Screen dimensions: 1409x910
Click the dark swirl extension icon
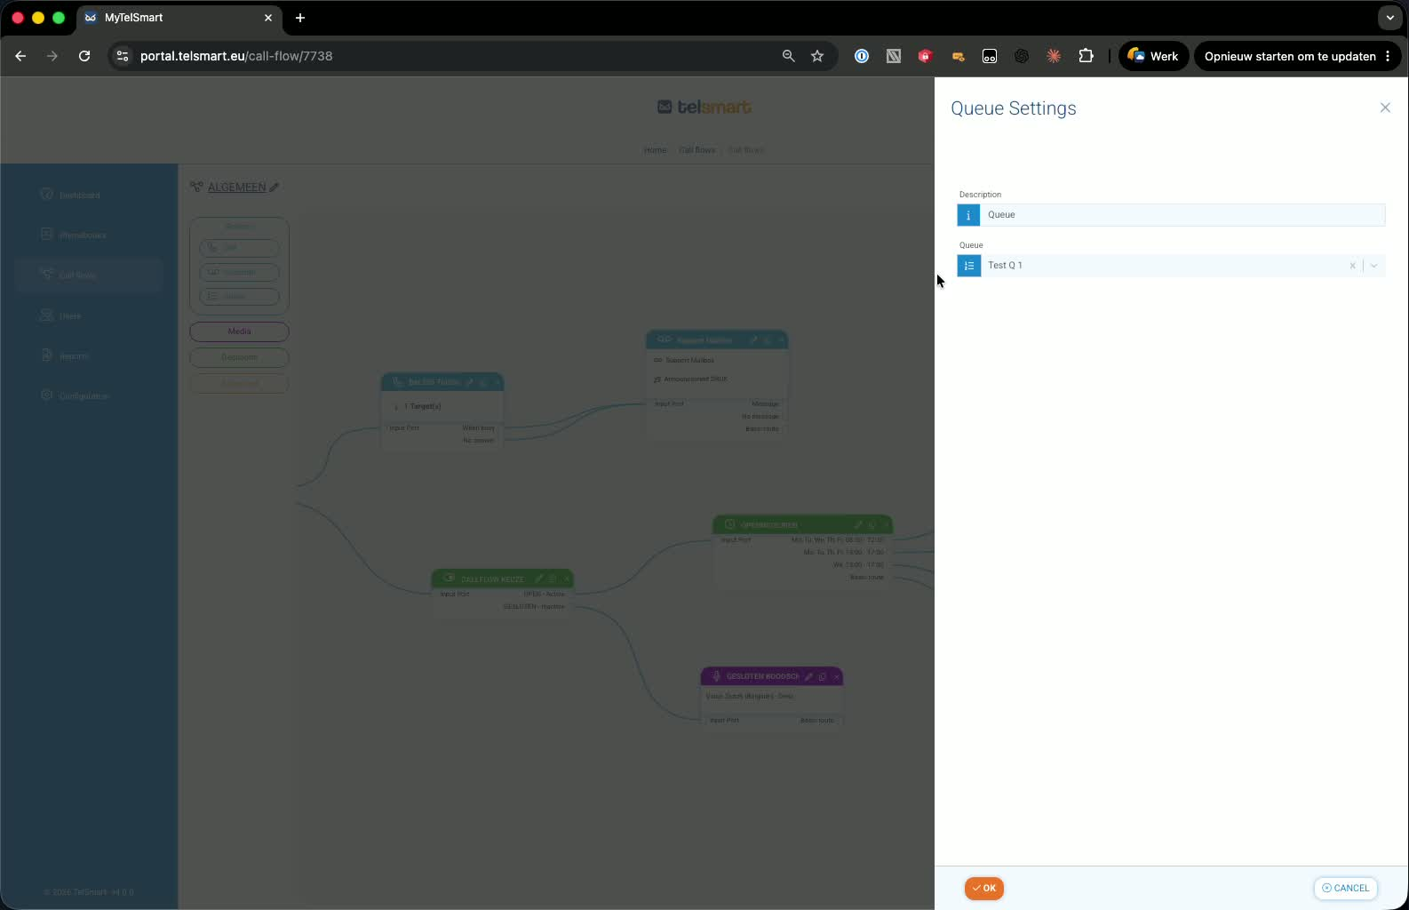click(x=1022, y=56)
